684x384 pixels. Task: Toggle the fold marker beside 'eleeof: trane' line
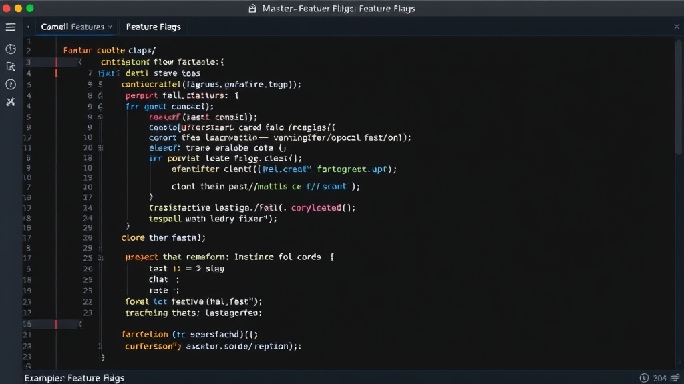[x=100, y=148]
